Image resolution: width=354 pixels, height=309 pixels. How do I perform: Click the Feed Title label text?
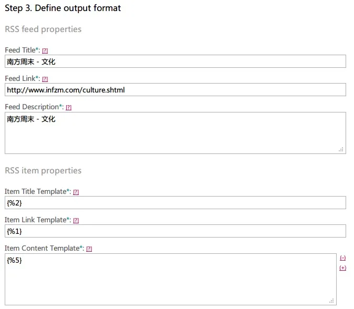(x=21, y=50)
